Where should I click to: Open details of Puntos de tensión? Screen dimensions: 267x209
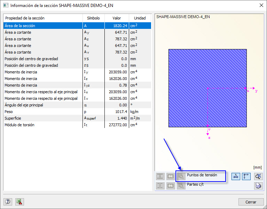[181, 176]
